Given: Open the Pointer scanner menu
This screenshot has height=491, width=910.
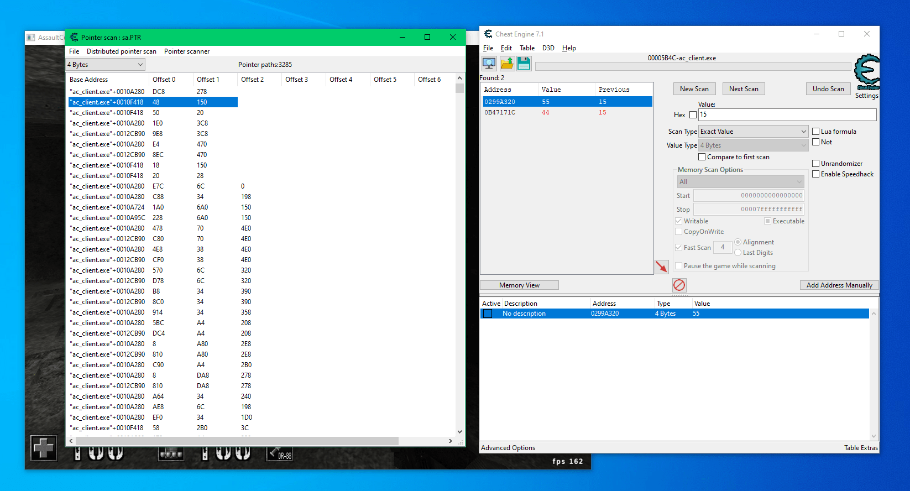Looking at the screenshot, I should pos(187,51).
